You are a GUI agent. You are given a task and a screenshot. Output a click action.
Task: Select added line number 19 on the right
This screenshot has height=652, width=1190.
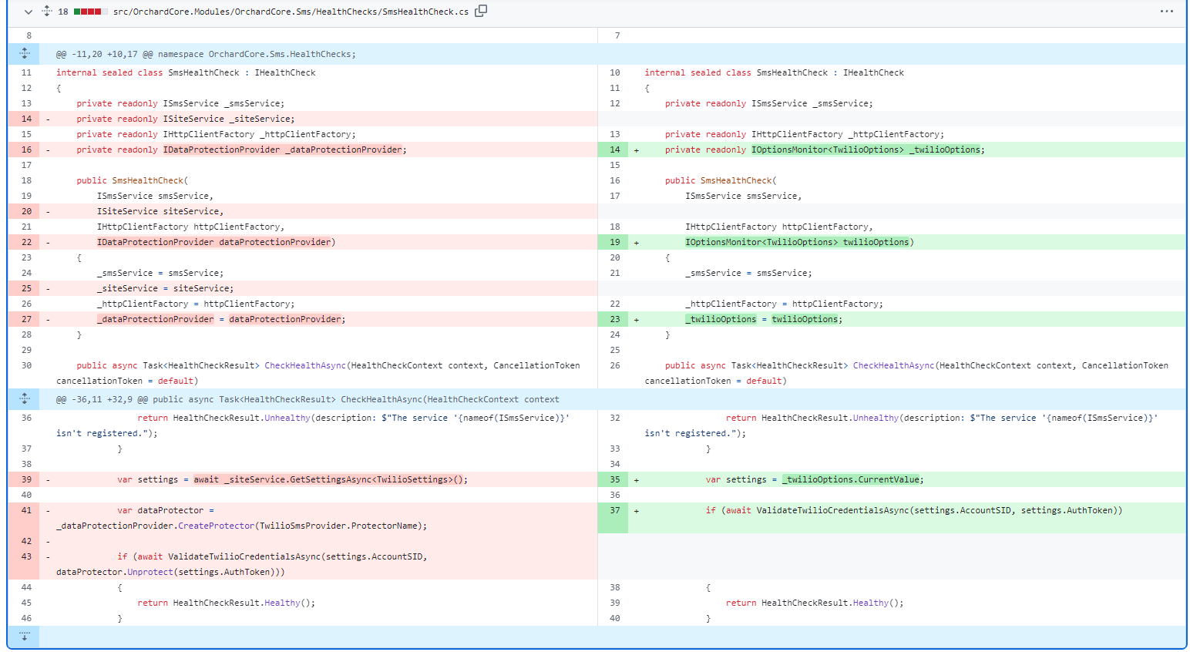614,242
